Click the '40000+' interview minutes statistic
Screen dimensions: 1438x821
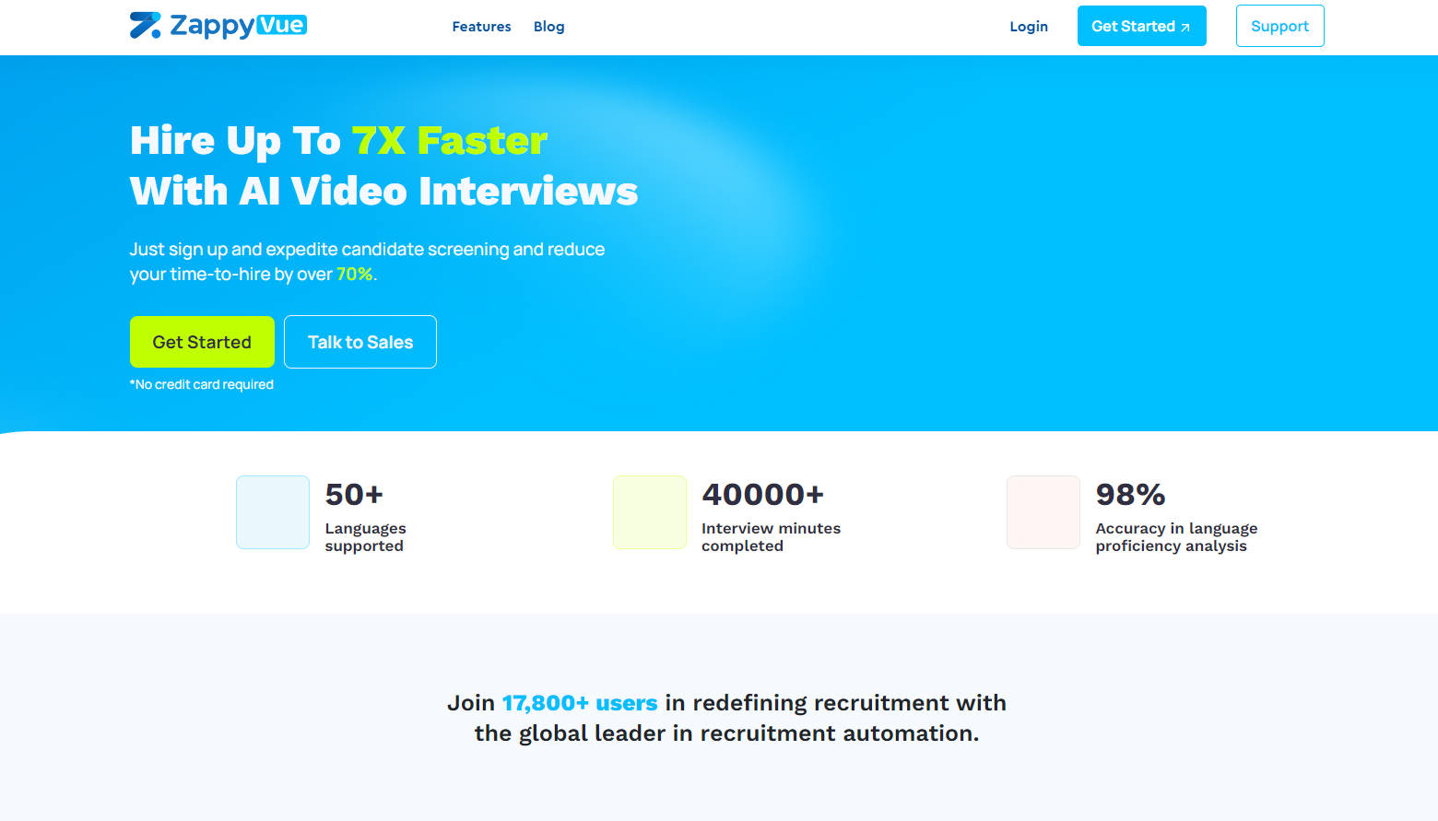click(762, 495)
